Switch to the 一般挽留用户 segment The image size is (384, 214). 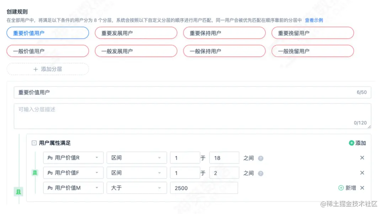(313, 51)
